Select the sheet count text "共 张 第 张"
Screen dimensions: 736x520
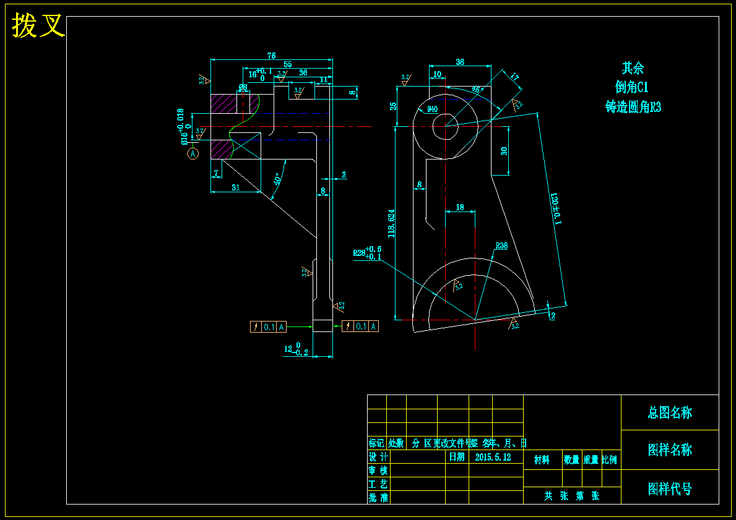click(x=572, y=496)
